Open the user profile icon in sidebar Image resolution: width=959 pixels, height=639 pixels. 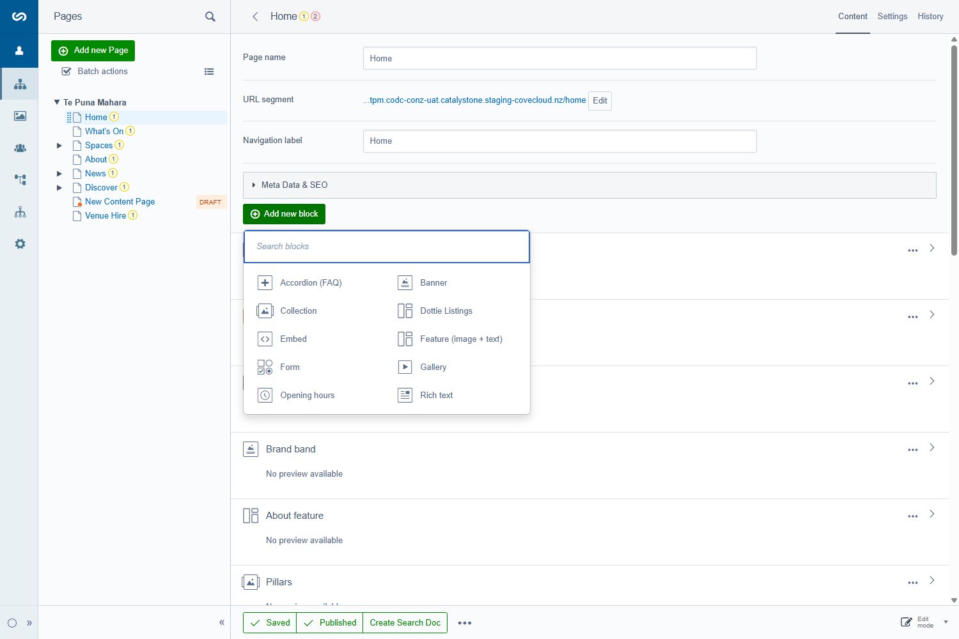pos(19,50)
